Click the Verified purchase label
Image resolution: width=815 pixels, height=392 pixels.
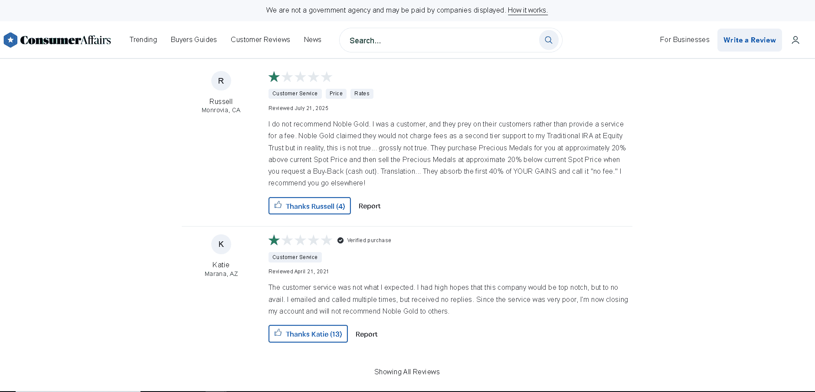click(x=369, y=240)
